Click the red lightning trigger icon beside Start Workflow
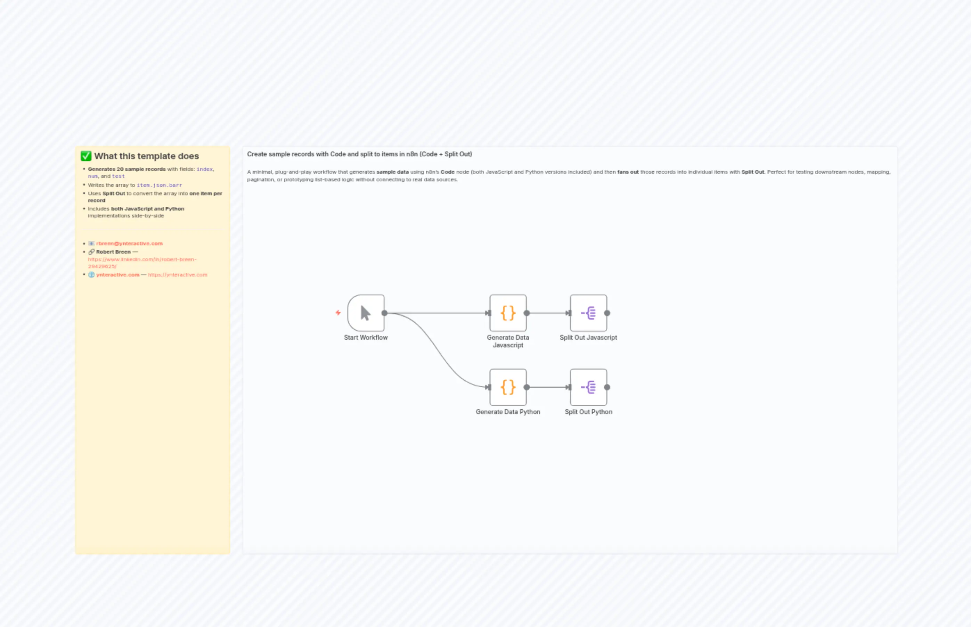971x627 pixels. tap(338, 313)
